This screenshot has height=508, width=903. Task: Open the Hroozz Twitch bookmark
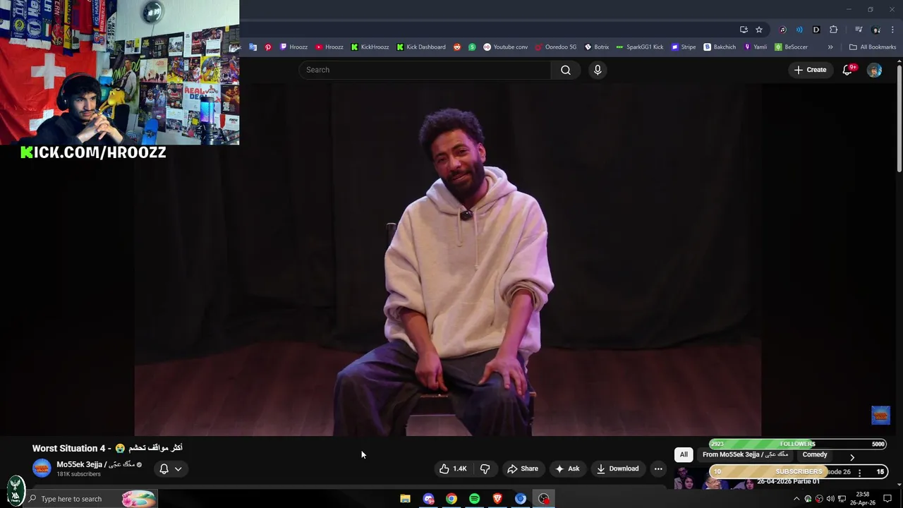293,47
